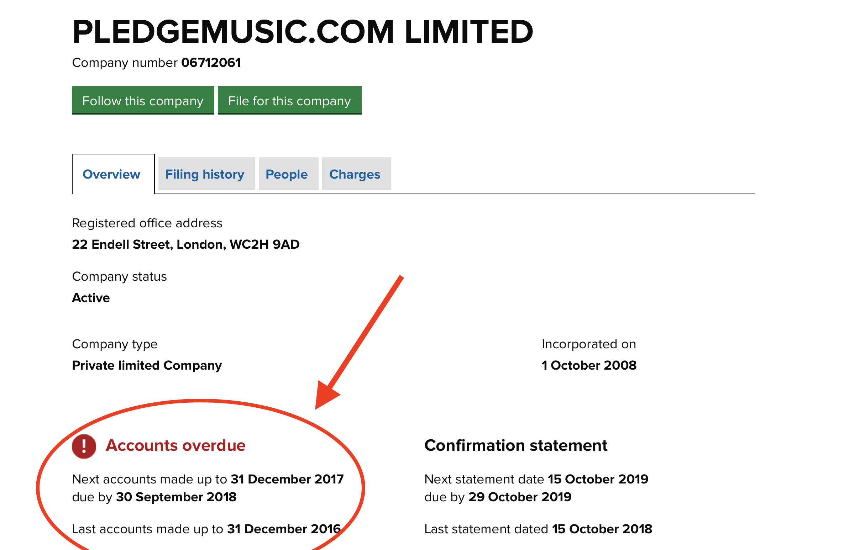Click the 1 October 2008 incorporation date
The height and width of the screenshot is (550, 865).
(x=589, y=365)
